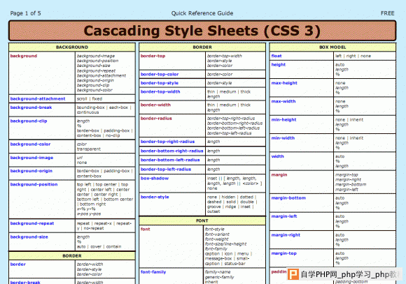Screen dimensions: 406x284
Task: Click the 'float' property name
Action: click(x=276, y=56)
